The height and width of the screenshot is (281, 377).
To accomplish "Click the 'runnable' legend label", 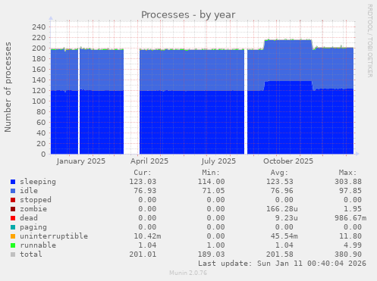I will point(38,245).
